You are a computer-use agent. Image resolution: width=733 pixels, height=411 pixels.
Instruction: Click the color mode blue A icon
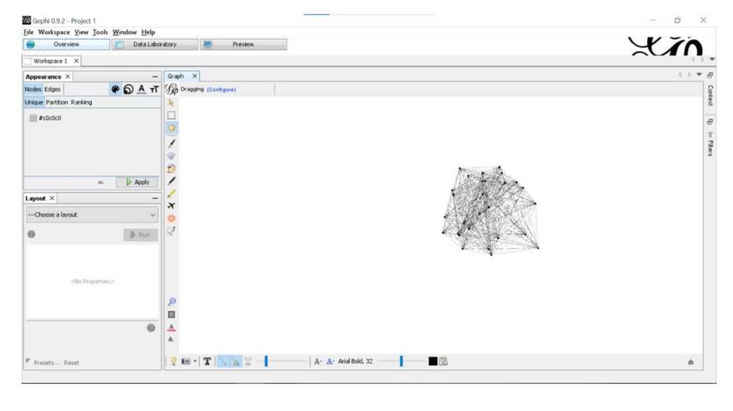(330, 362)
